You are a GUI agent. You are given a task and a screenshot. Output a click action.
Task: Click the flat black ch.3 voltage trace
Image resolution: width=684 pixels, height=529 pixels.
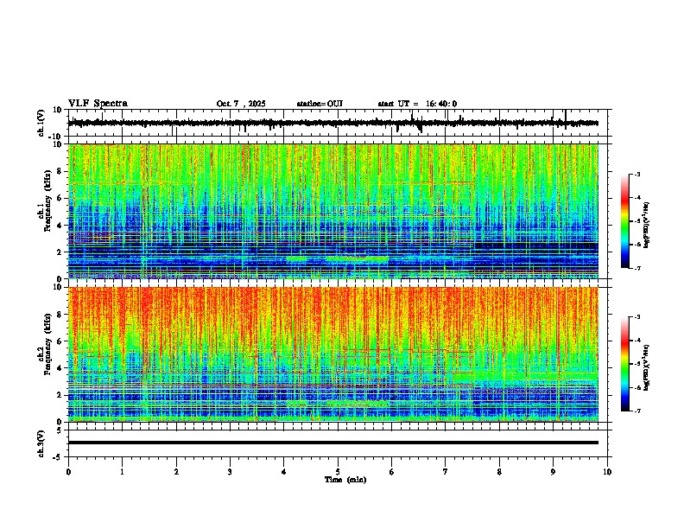(x=333, y=443)
